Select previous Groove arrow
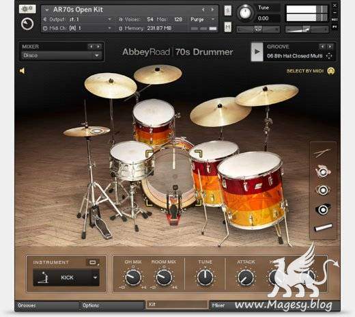Screen dimensions: 355x317 (x=322, y=46)
